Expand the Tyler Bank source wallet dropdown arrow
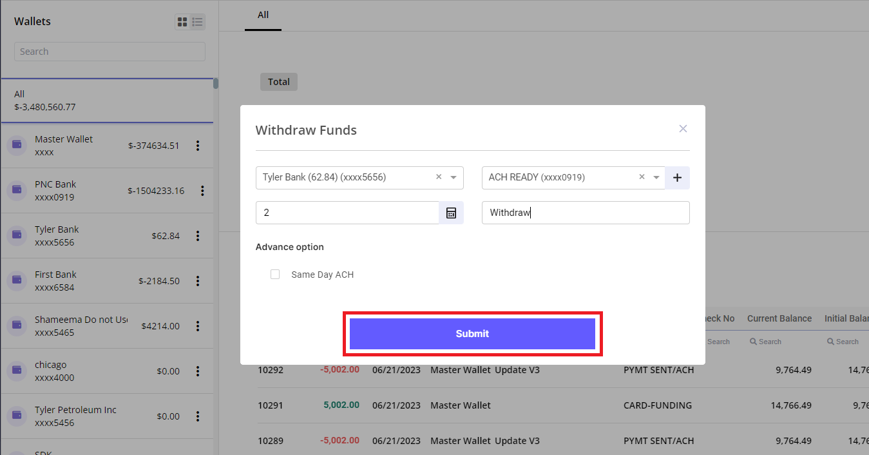The height and width of the screenshot is (455, 869). pyautogui.click(x=454, y=178)
